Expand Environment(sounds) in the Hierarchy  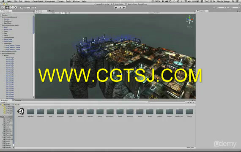coord(1,52)
